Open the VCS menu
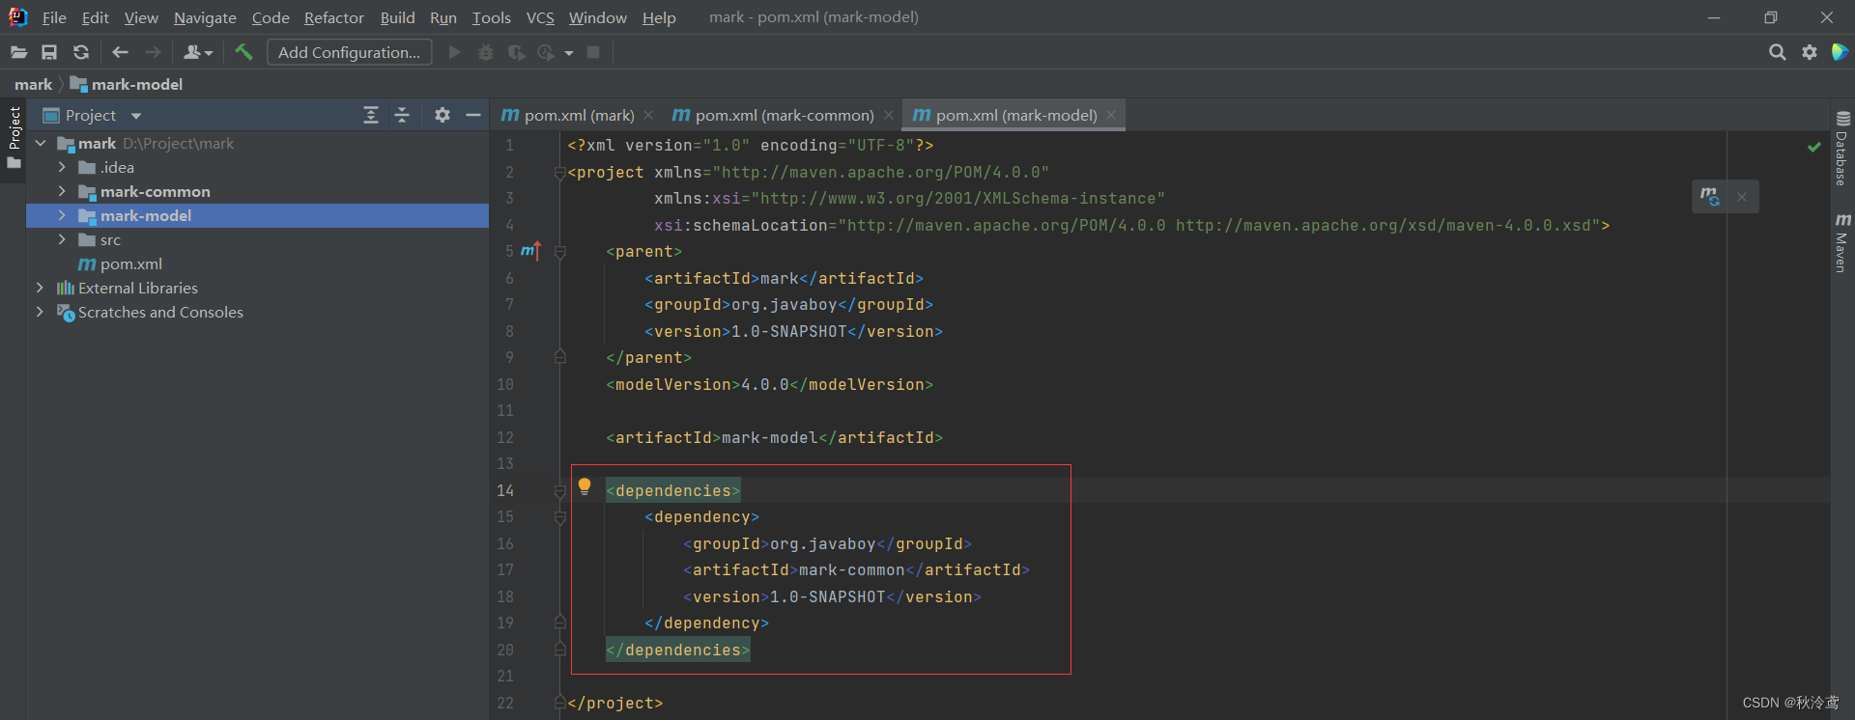The width and height of the screenshot is (1855, 720). pos(540,17)
